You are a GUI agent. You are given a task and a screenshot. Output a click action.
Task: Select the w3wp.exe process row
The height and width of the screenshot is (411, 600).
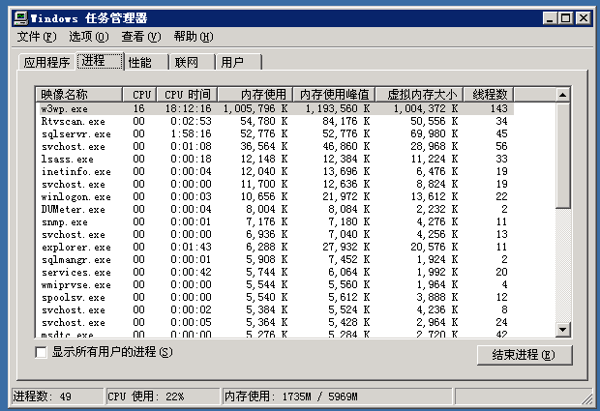275,108
